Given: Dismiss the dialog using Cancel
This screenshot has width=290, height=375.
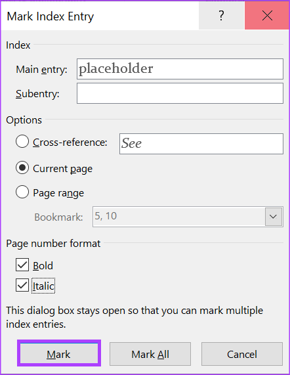Looking at the screenshot, I should [x=241, y=354].
